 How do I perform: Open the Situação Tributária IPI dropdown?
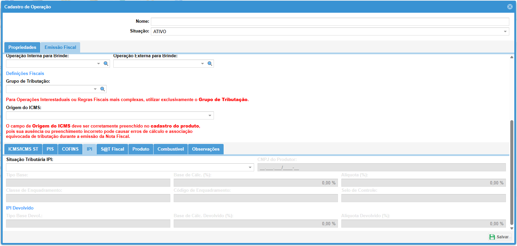point(250,167)
